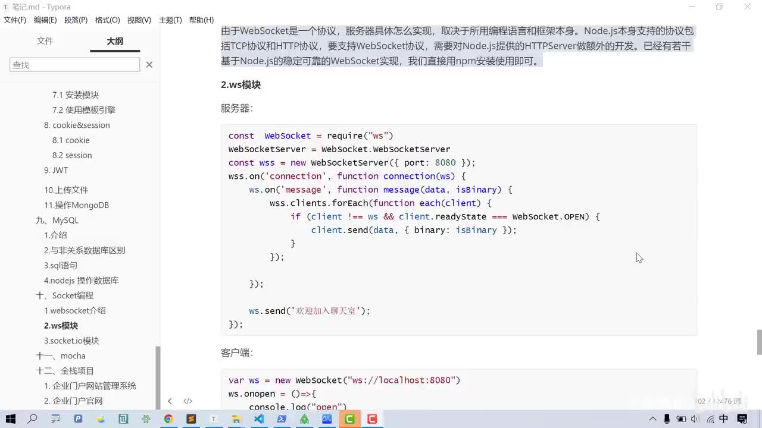Switch to the green C app on taskbar
Image resolution: width=762 pixels, height=428 pixels.
(x=349, y=419)
